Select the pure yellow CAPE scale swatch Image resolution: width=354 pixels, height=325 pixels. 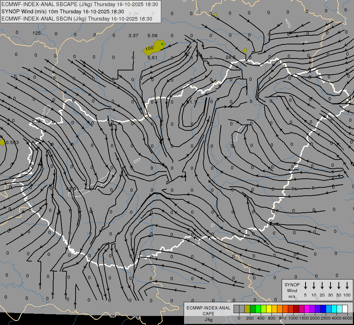269,309
